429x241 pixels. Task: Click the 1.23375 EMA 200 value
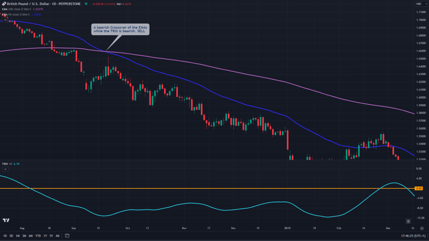pyautogui.click(x=38, y=9)
